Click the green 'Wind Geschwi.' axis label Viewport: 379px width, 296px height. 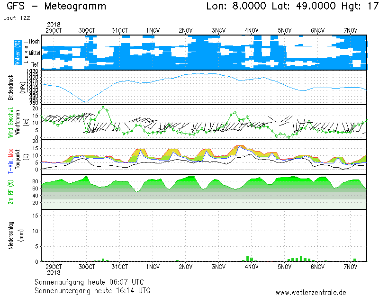pos(10,123)
